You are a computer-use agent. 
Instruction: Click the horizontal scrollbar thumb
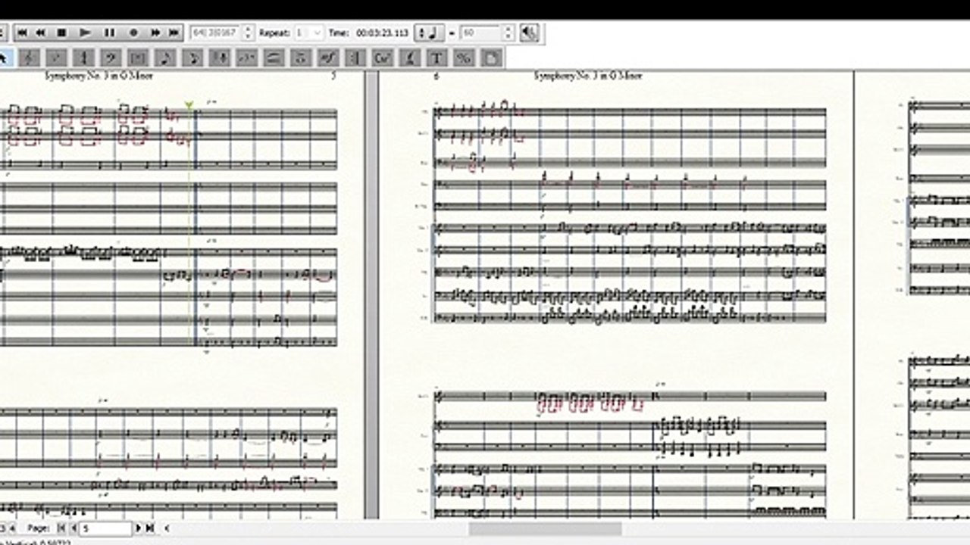(x=545, y=528)
